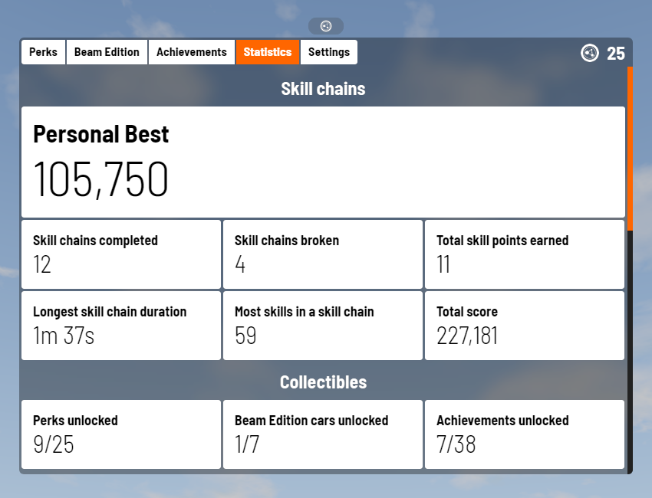This screenshot has width=652, height=498.
Task: Click Beam Edition cars unlocked card
Action: tap(323, 434)
